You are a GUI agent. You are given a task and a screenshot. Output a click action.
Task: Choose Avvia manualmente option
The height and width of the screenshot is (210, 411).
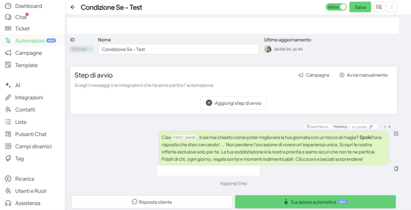tap(363, 75)
